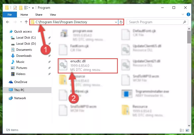Select OneDrive in navigation pane

[x=20, y=82]
